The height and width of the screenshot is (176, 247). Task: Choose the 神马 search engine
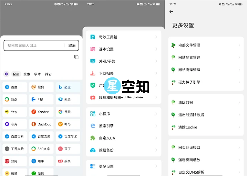click(x=68, y=124)
